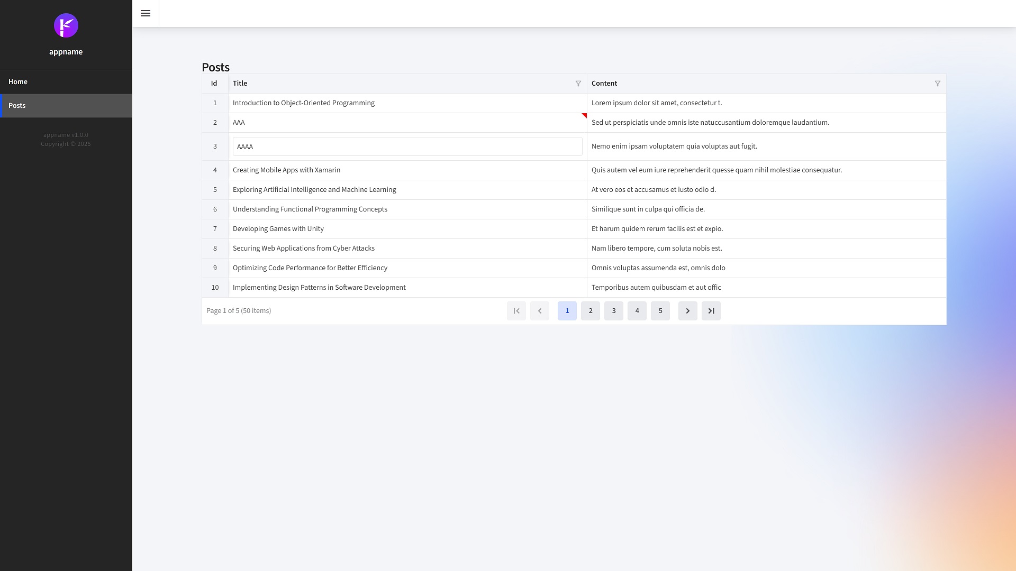The image size is (1016, 571).
Task: Go to the next page
Action: tap(688, 311)
